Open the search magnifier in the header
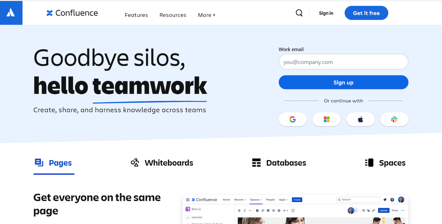This screenshot has height=224, width=442. 299,13
